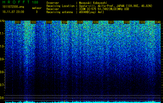Click the Receiving Location field label
The height and width of the screenshot is (103, 163).
tap(60, 6)
